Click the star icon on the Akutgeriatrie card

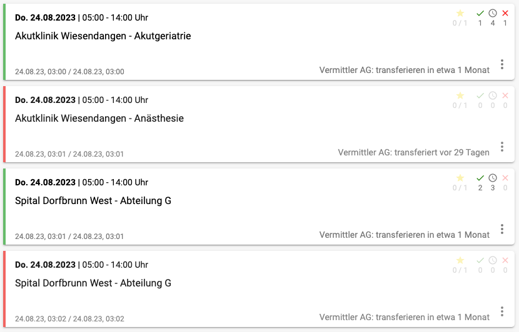(x=460, y=13)
